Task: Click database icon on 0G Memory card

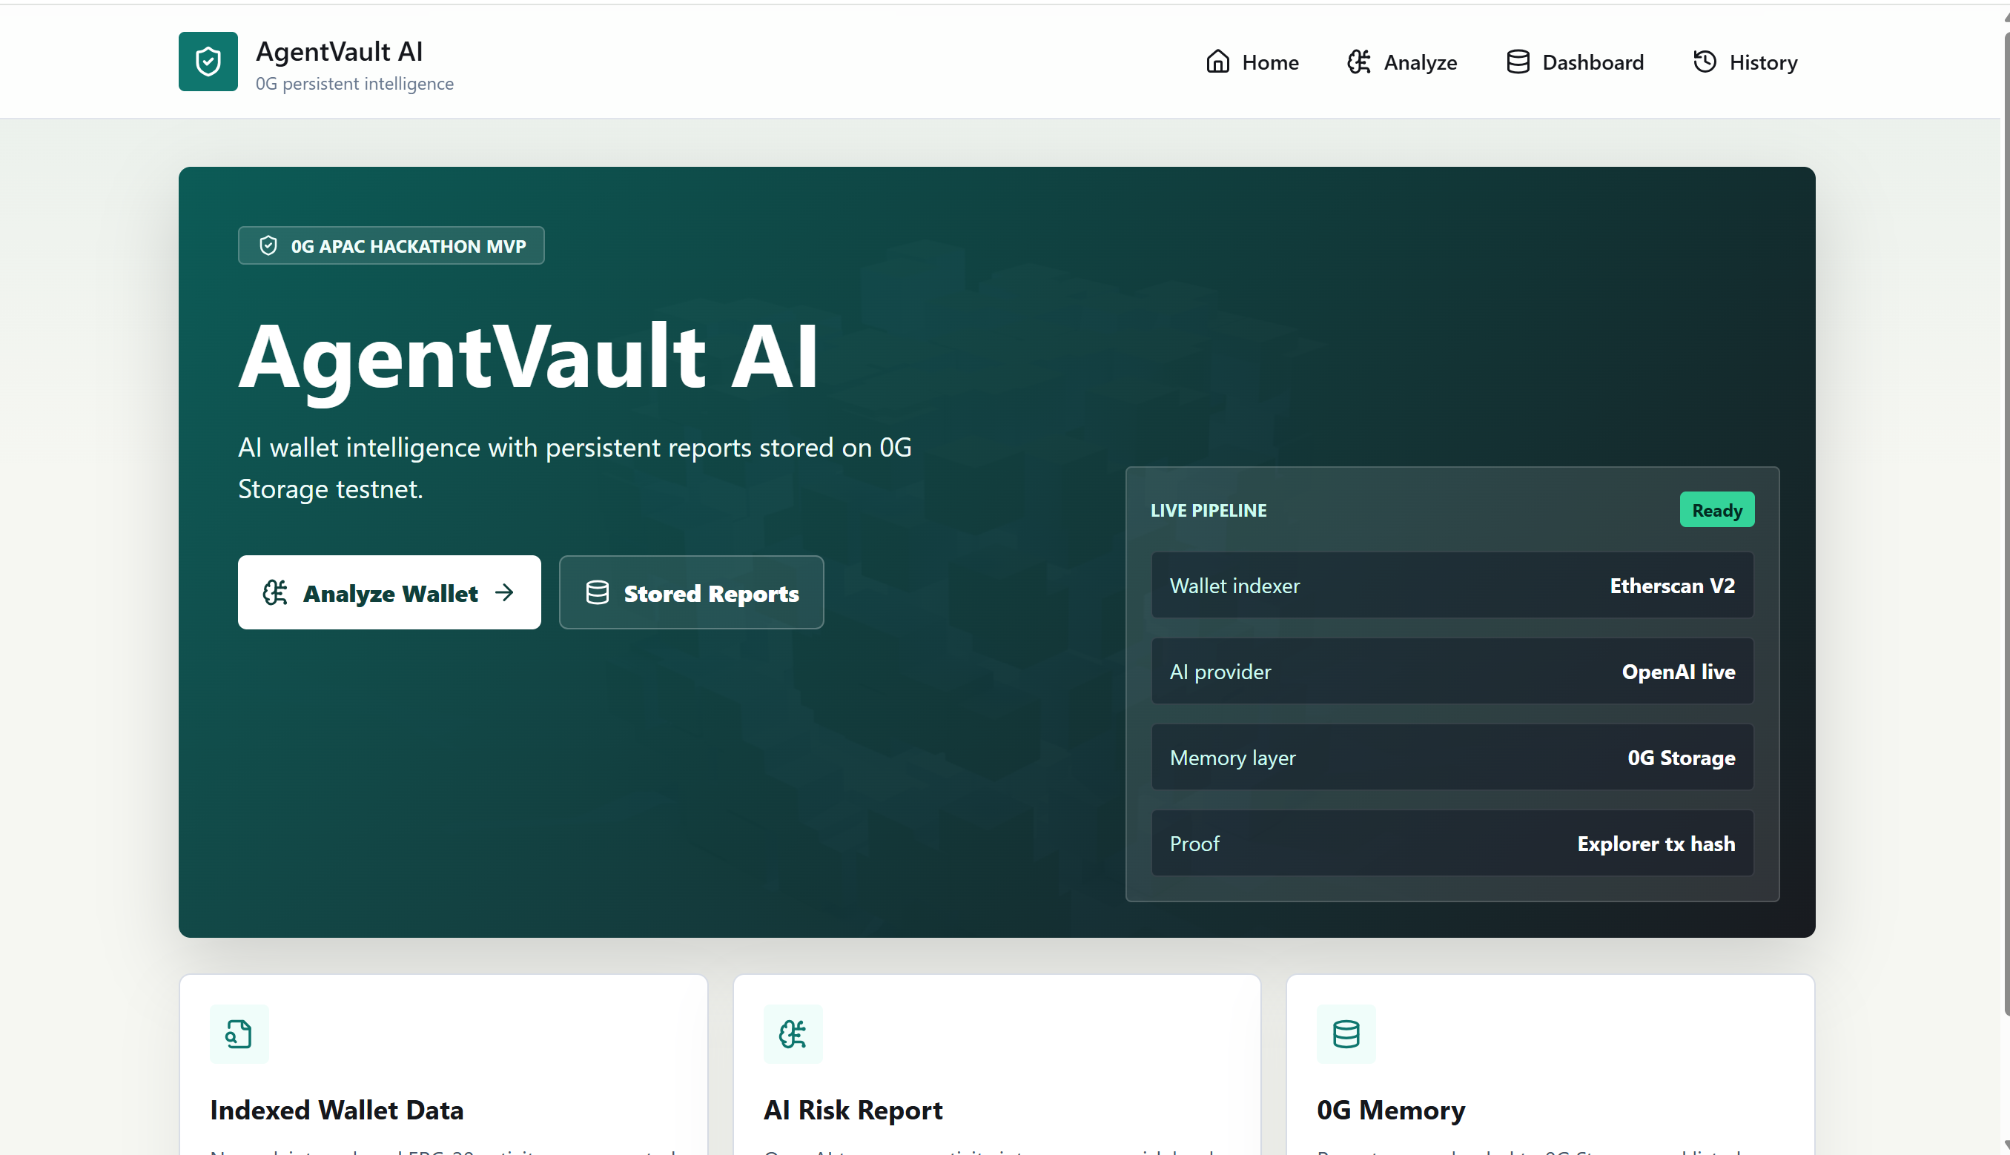Action: point(1346,1033)
